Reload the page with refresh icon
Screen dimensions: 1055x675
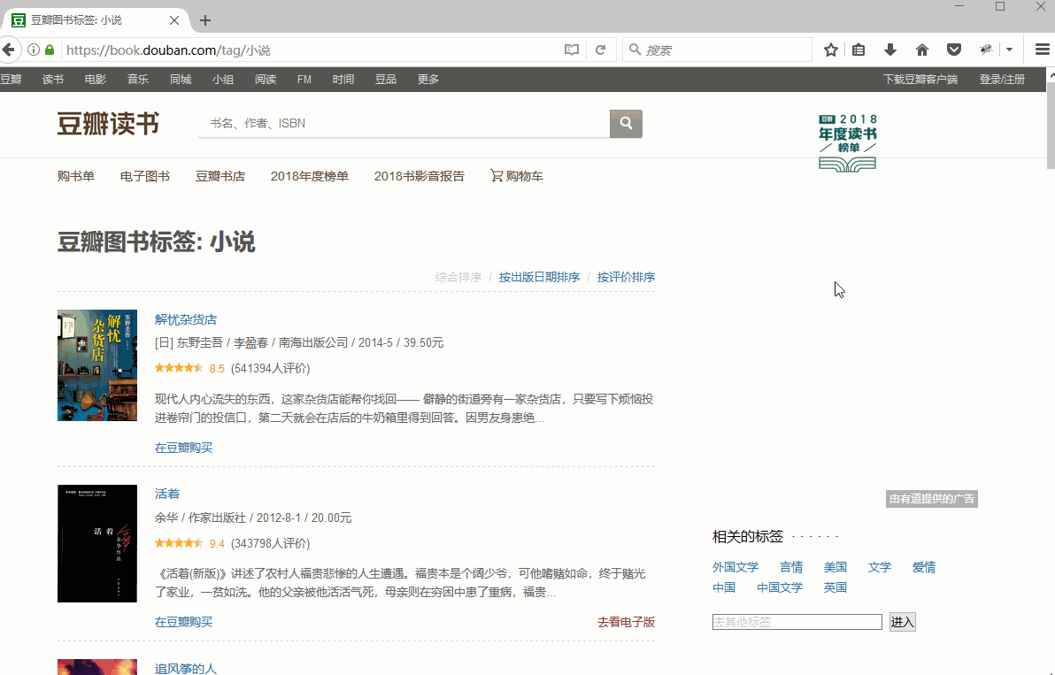click(600, 50)
